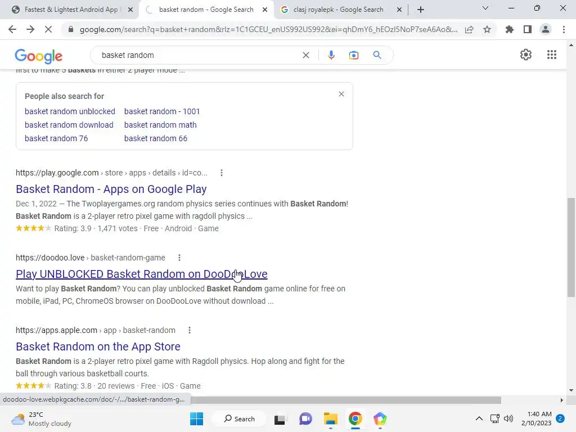The image size is (576, 432).
Task: Open clock and calendar 1:40 AM
Action: (536, 418)
